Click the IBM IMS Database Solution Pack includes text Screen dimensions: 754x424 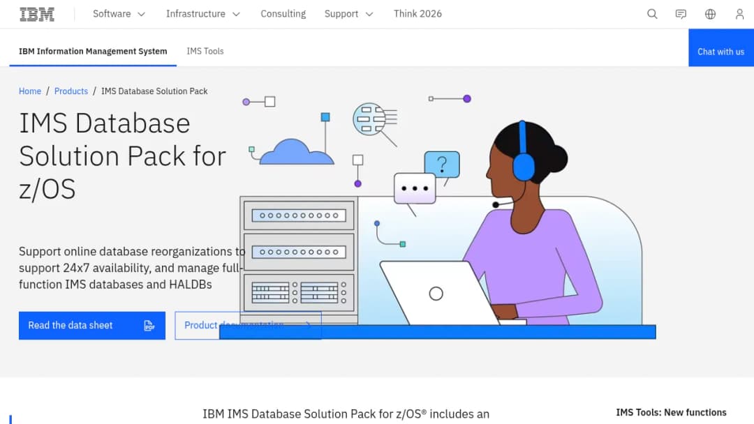[346, 414]
